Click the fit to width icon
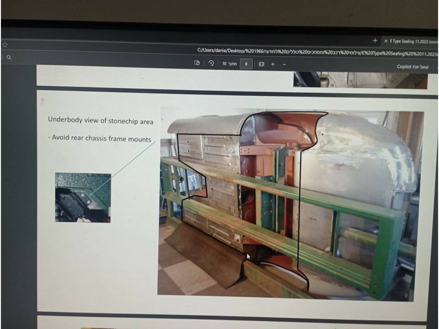The image size is (439, 329). tap(262, 64)
